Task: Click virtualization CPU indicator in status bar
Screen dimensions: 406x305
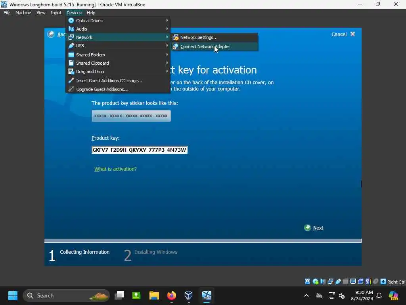Action: coord(368,282)
